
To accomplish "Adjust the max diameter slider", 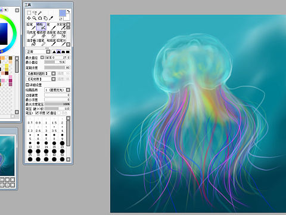I will [57, 57].
